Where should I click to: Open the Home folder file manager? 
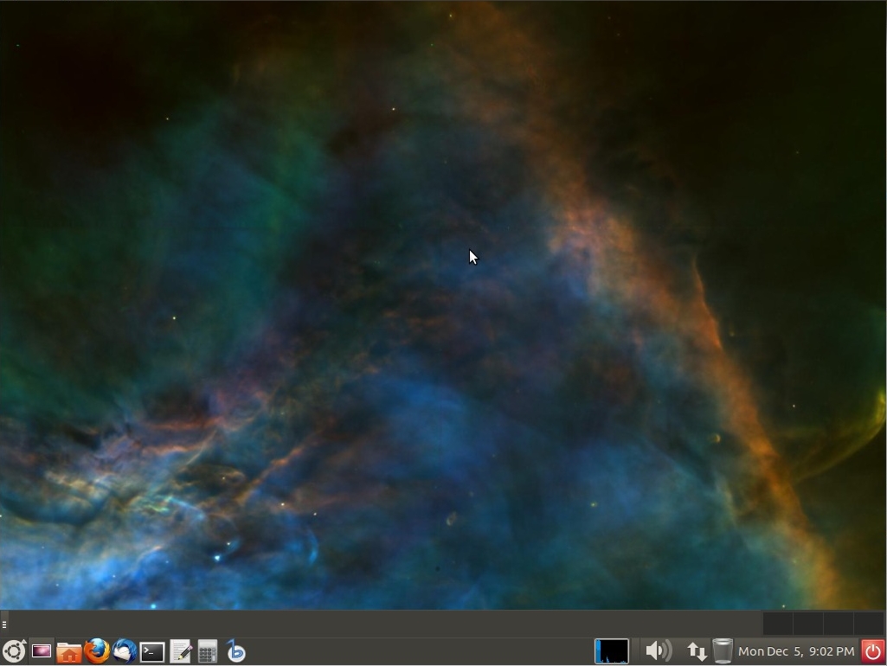coord(69,651)
